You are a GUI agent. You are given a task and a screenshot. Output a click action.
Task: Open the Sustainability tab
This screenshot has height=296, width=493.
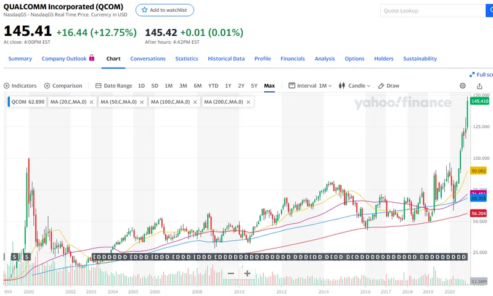[x=420, y=59]
